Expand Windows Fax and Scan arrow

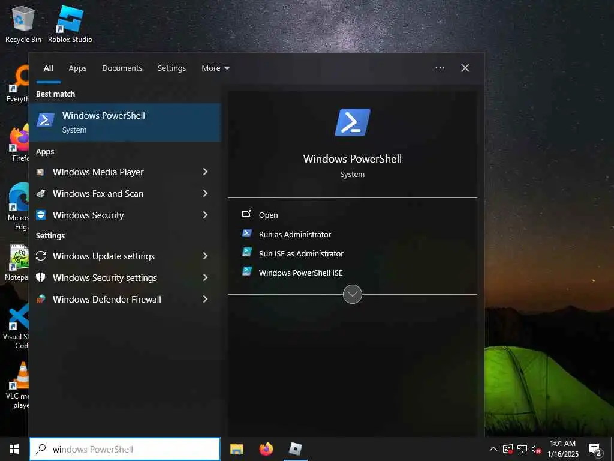(205, 193)
